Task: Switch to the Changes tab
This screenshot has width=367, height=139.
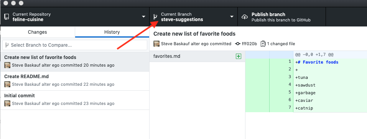Action: 38,32
